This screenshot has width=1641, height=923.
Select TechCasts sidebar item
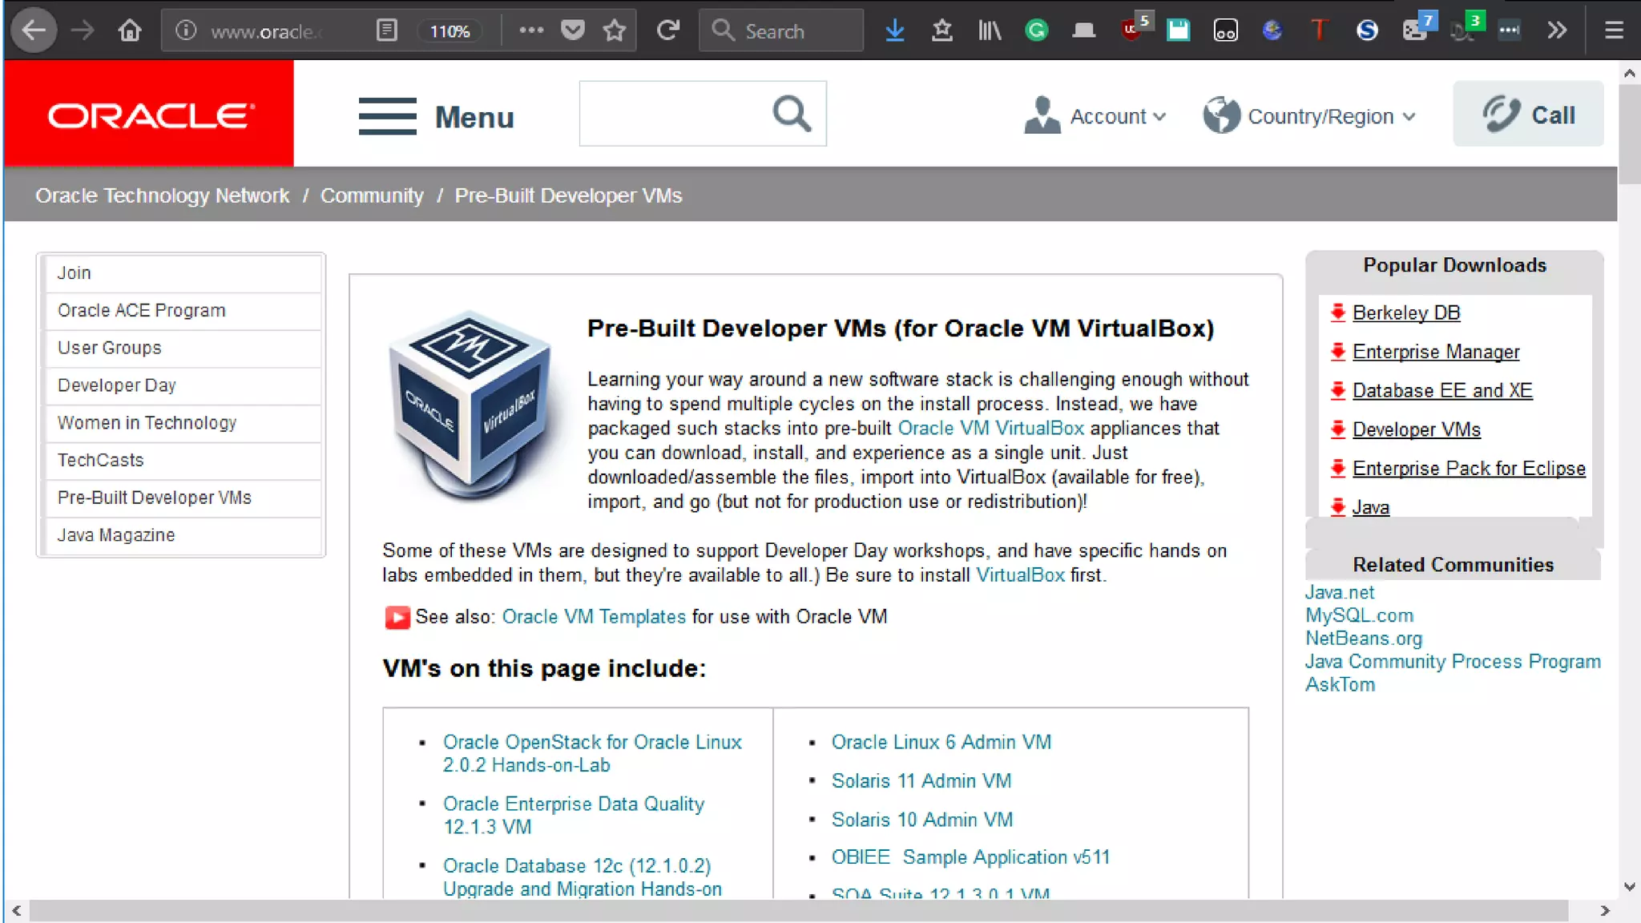(183, 460)
